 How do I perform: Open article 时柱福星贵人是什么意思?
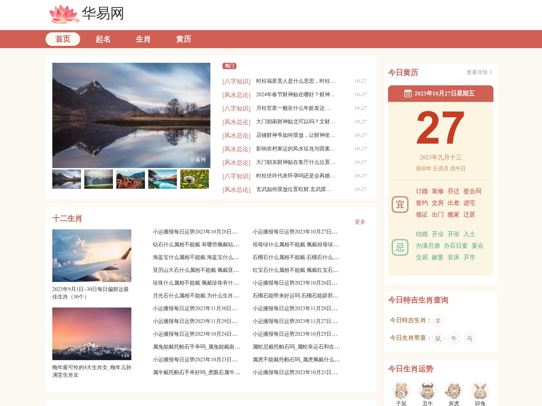pyautogui.click(x=295, y=81)
